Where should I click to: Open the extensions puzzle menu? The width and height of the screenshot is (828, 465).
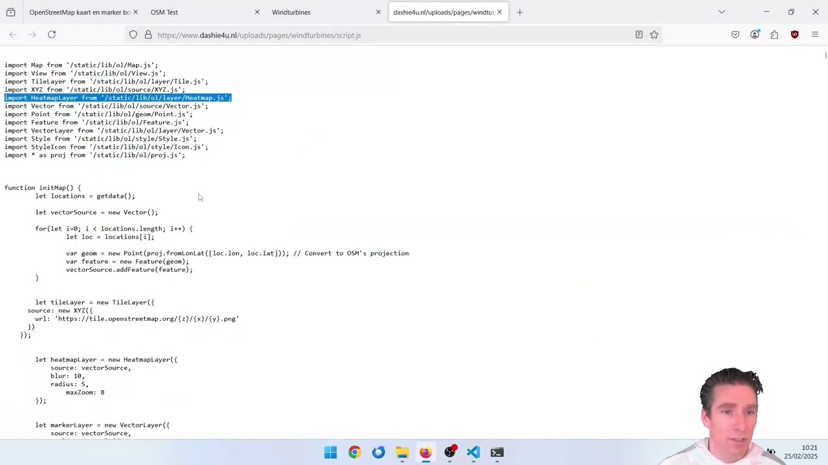tap(774, 35)
